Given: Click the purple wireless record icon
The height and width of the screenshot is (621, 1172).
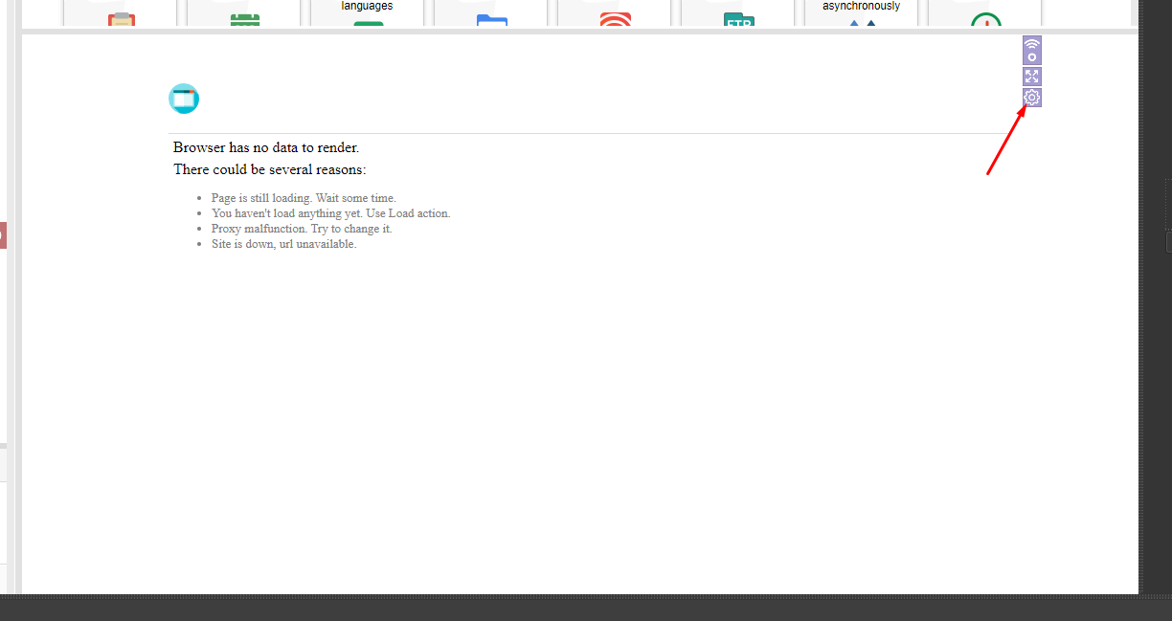Looking at the screenshot, I should (1031, 50).
